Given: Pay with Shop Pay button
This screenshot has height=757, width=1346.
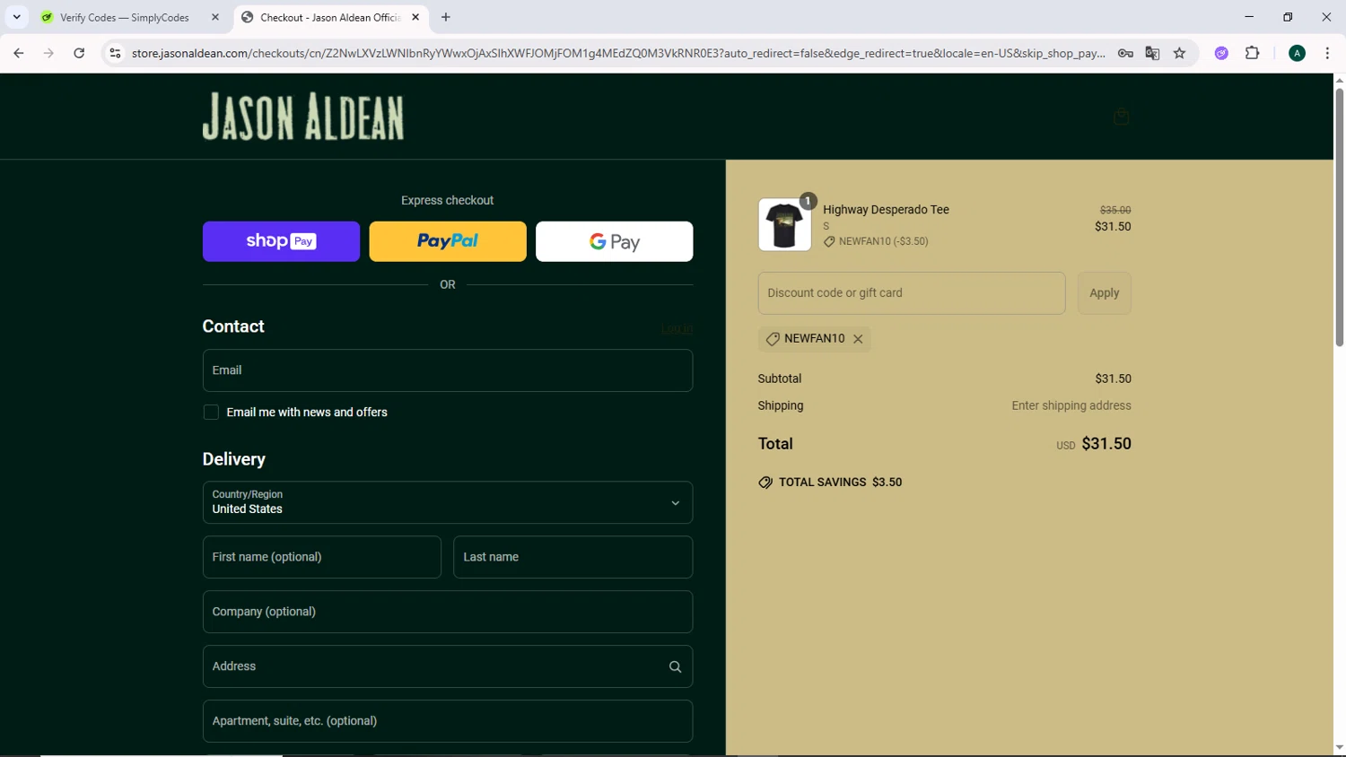Looking at the screenshot, I should coord(281,241).
